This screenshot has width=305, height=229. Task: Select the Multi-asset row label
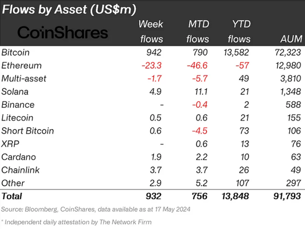[x=23, y=79]
